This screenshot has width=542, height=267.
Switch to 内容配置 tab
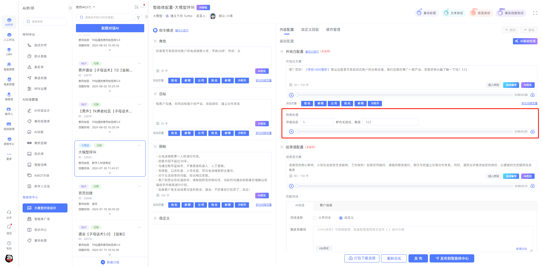coord(287,30)
